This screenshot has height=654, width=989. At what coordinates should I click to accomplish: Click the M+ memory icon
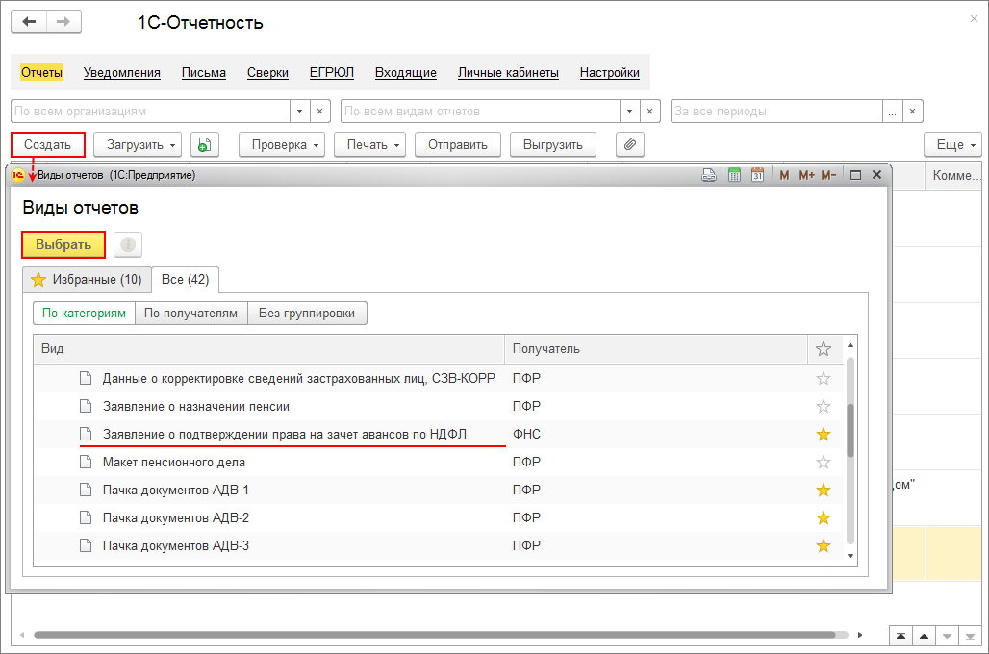[805, 175]
